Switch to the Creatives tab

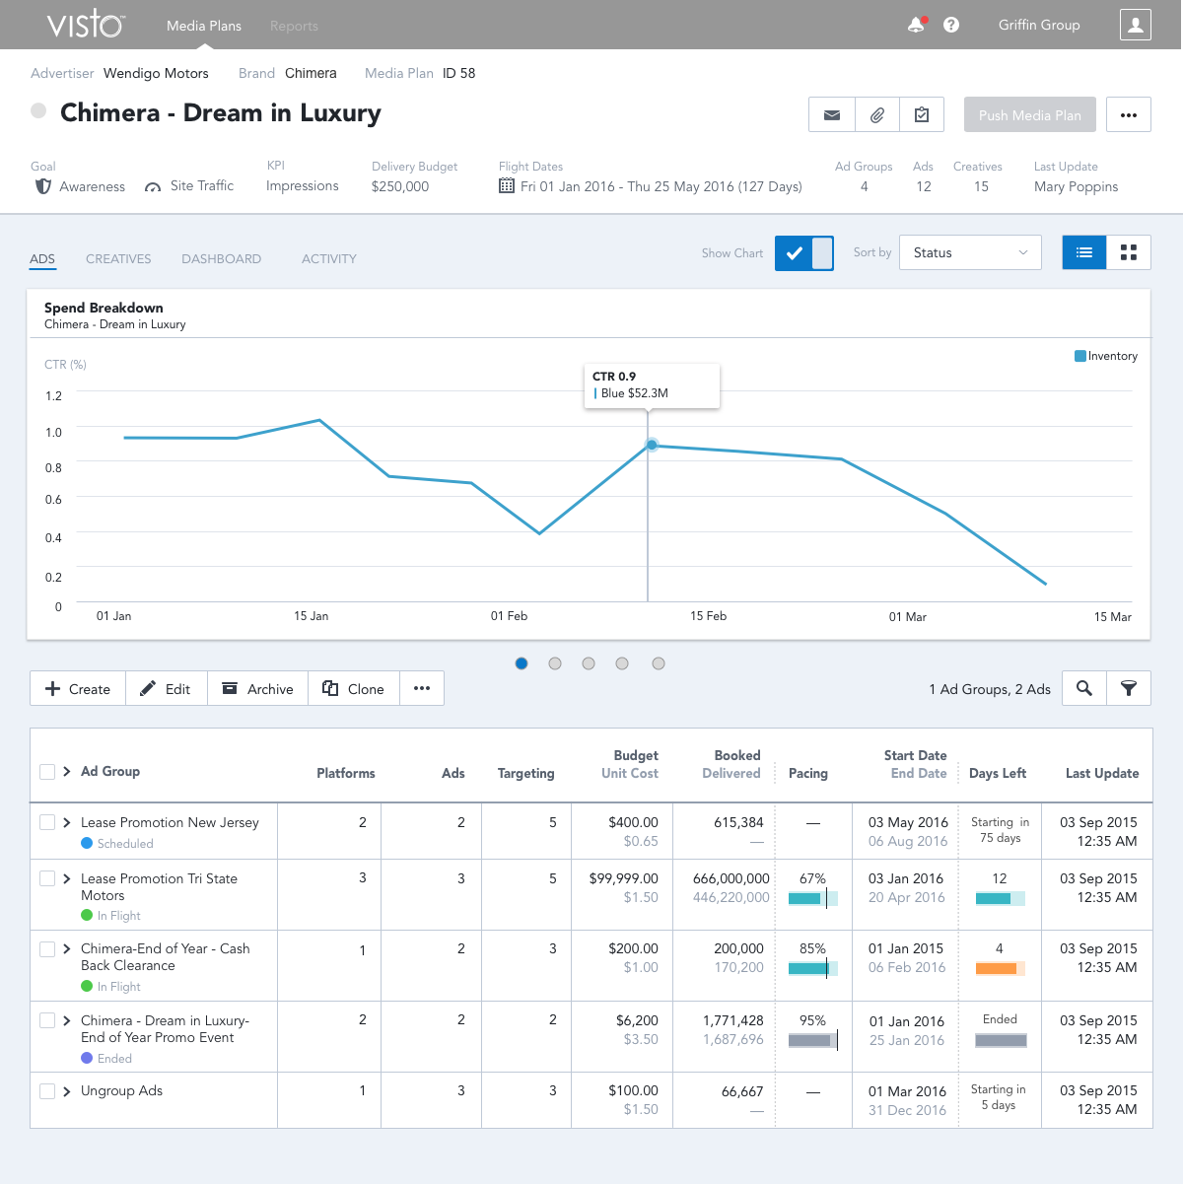click(118, 258)
